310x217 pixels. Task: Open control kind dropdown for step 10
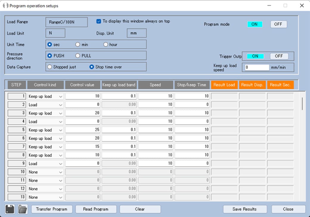(x=45, y=172)
